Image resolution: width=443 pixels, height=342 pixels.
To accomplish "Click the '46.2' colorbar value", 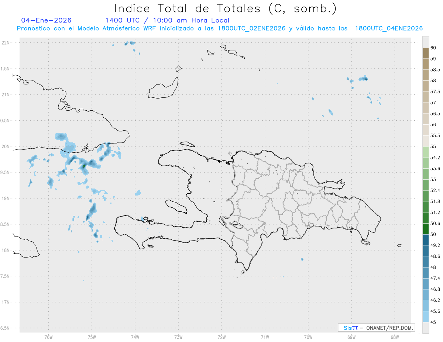I will point(435,300).
